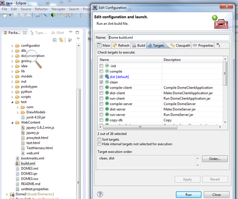Click the Name field containing Dome build.xml
This screenshot has width=238, height=199.
pyautogui.click(x=168, y=38)
